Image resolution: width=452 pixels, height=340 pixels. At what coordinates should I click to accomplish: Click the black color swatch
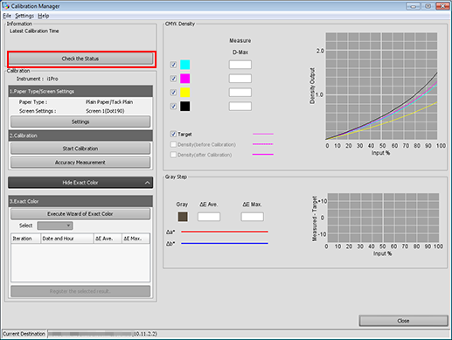click(x=184, y=107)
